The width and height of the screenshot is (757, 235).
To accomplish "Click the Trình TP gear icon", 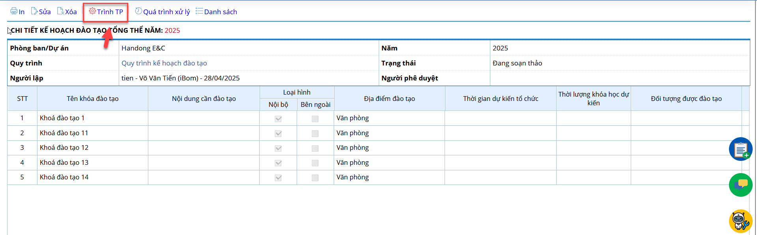I will coord(92,11).
